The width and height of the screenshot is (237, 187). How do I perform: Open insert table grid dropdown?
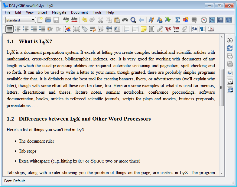click(x=194, y=20)
